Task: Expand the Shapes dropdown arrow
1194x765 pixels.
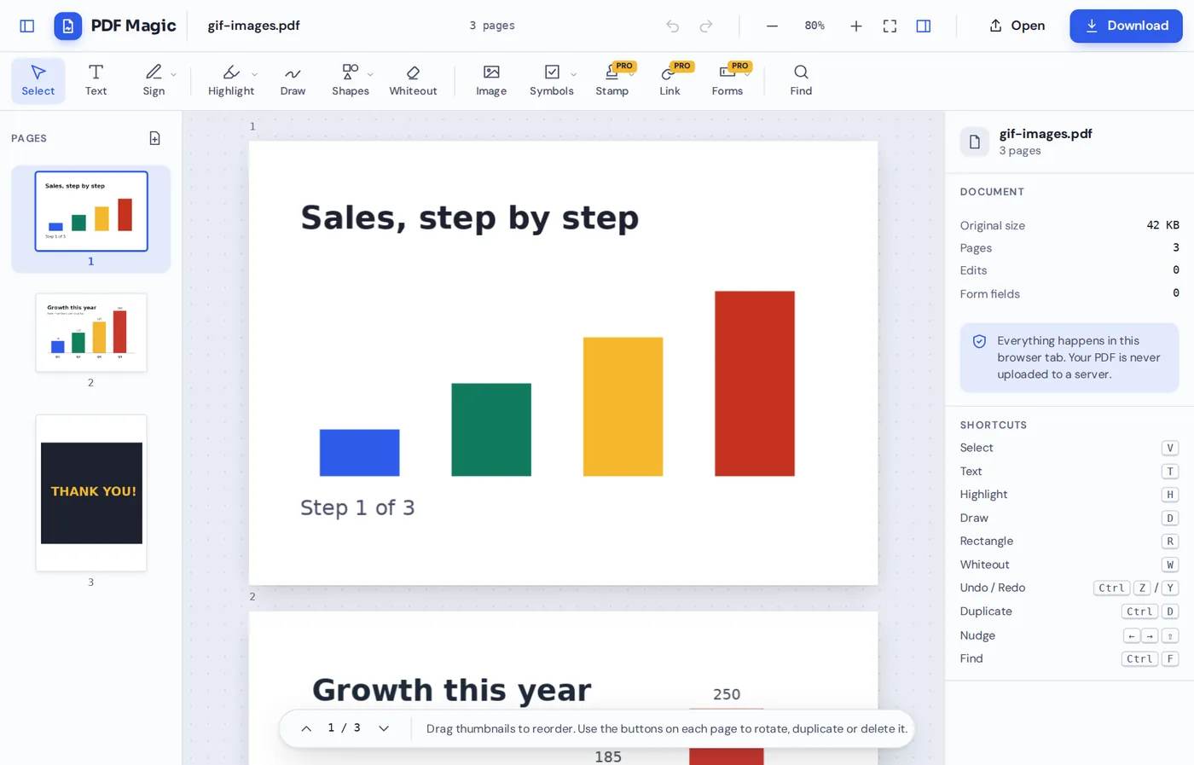Action: click(x=370, y=75)
